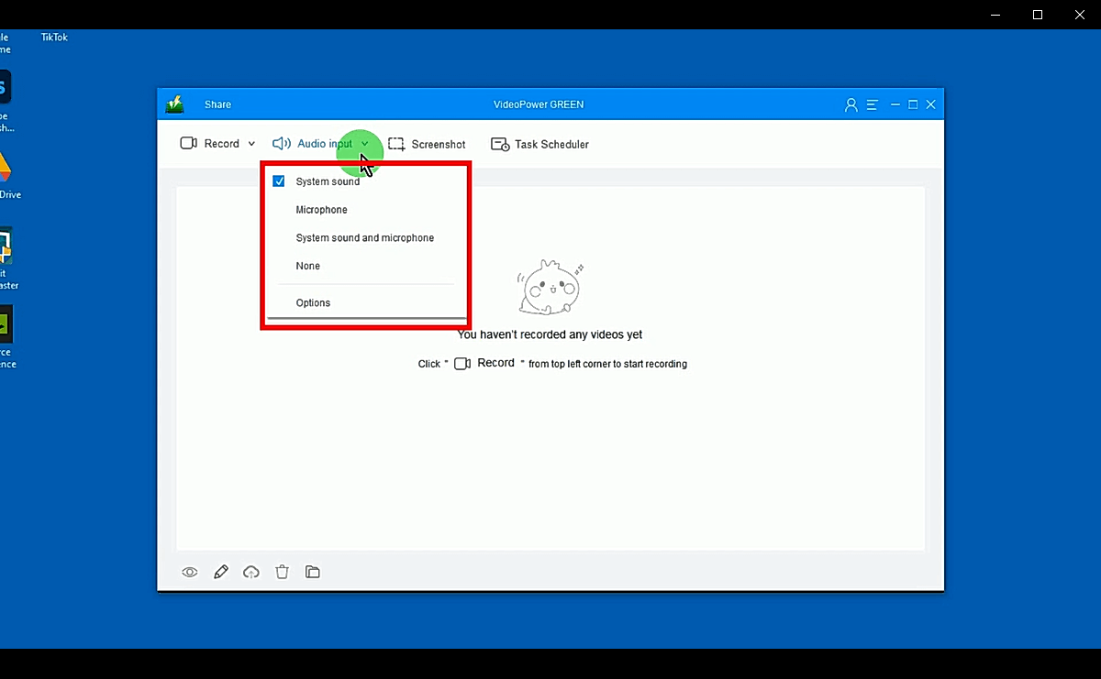The height and width of the screenshot is (679, 1101).
Task: Open the recording preview eye icon
Action: (x=190, y=571)
